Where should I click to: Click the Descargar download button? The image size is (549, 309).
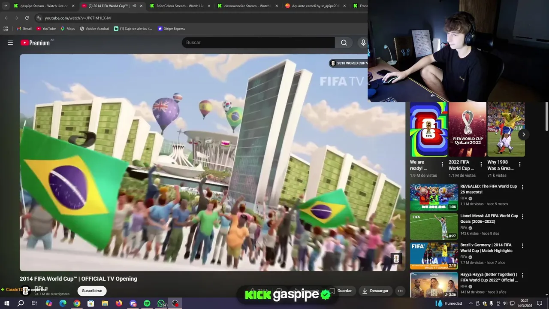[x=375, y=291]
